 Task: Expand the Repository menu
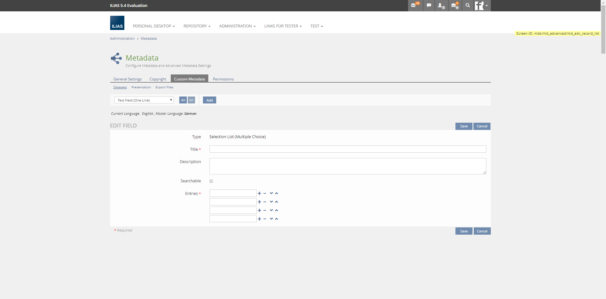197,26
